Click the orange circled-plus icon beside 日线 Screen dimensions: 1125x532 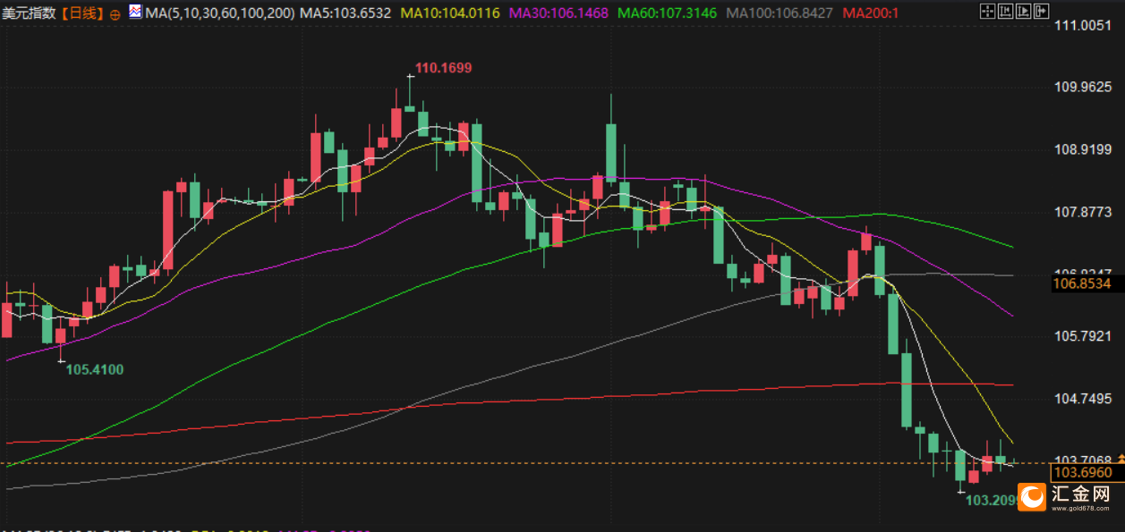(115, 14)
